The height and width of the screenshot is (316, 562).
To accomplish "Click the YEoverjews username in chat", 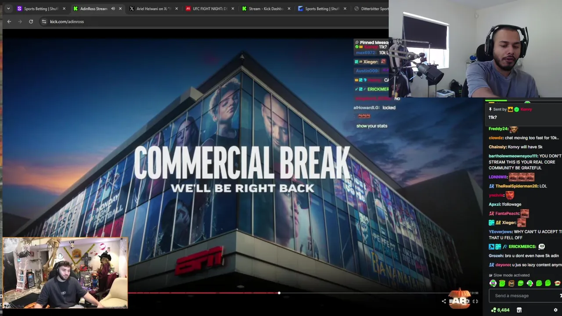I will (x=500, y=232).
